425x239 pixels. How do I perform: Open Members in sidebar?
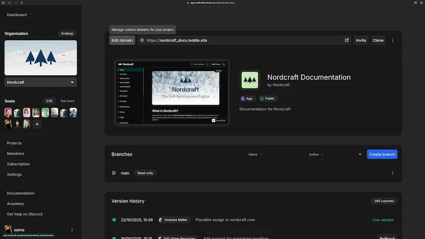(x=15, y=153)
